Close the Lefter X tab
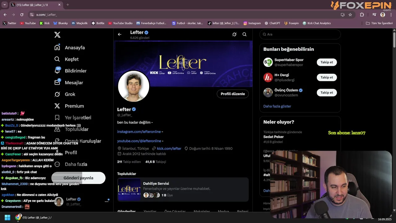The width and height of the screenshot is (396, 223). (x=59, y=5)
